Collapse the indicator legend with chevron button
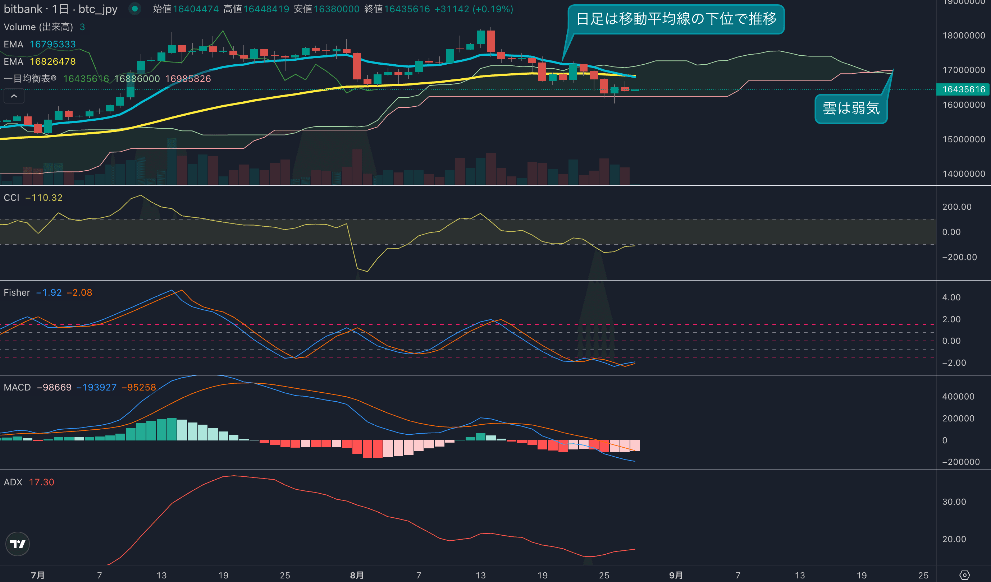 (x=14, y=96)
